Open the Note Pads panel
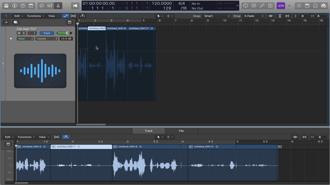330x185 pixels. point(307,6)
